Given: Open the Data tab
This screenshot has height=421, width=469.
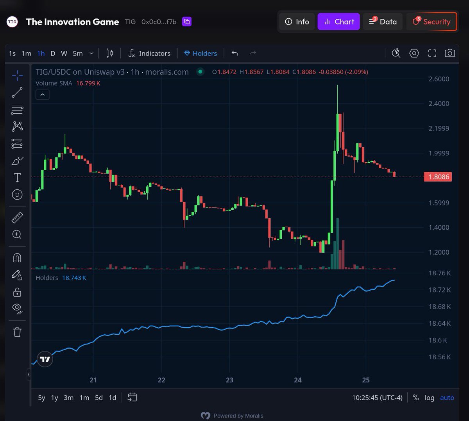Looking at the screenshot, I should point(383,21).
